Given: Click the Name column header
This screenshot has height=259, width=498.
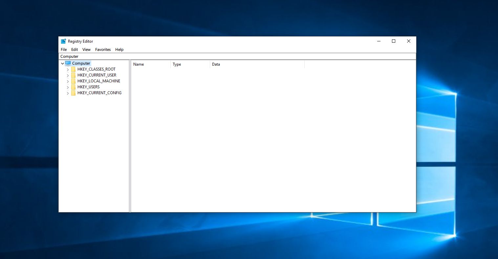Looking at the screenshot, I should point(151,64).
